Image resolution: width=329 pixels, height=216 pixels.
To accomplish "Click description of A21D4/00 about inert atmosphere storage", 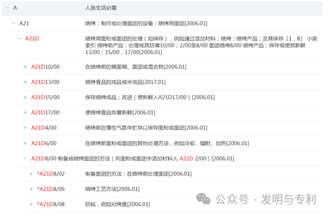I will [146, 127].
